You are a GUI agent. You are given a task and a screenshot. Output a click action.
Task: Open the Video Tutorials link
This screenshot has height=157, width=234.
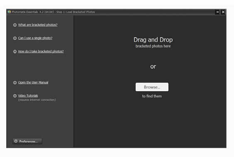tap(28, 96)
